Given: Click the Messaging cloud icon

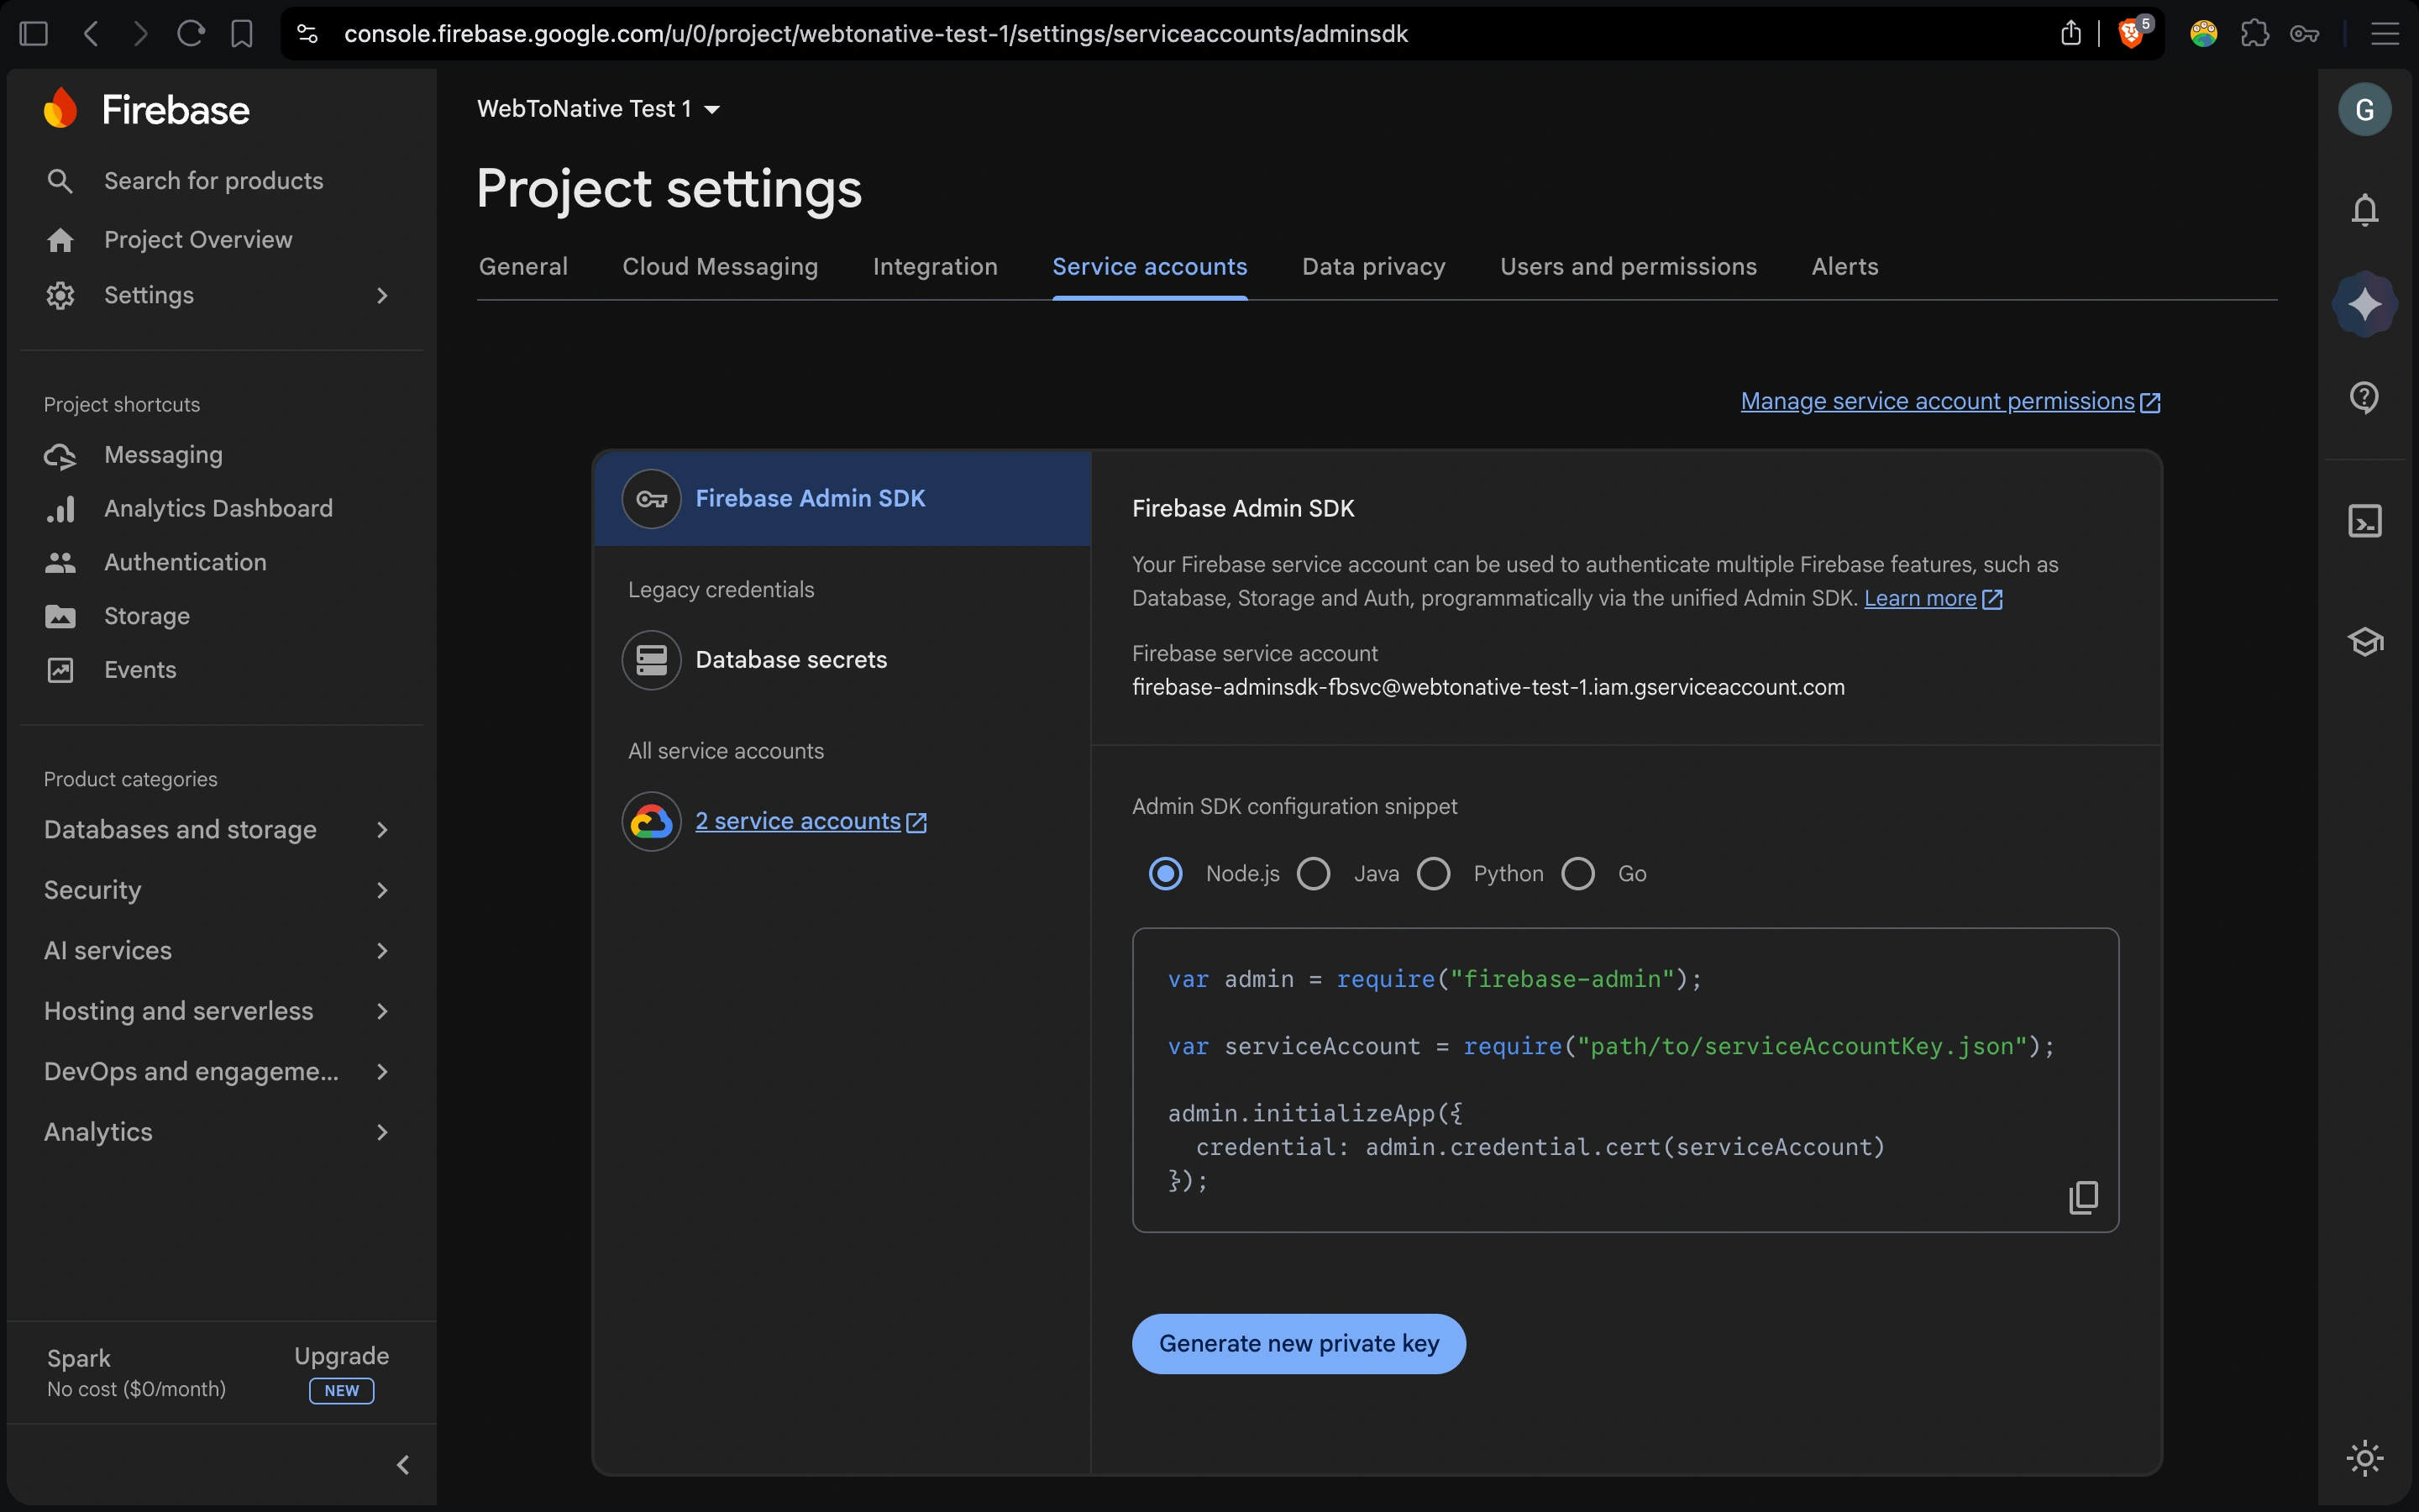Looking at the screenshot, I should click(x=60, y=456).
